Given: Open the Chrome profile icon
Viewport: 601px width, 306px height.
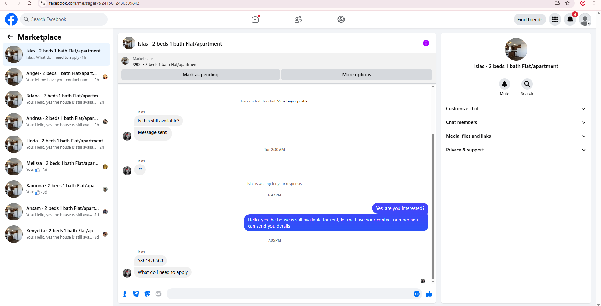Looking at the screenshot, I should 583,3.
